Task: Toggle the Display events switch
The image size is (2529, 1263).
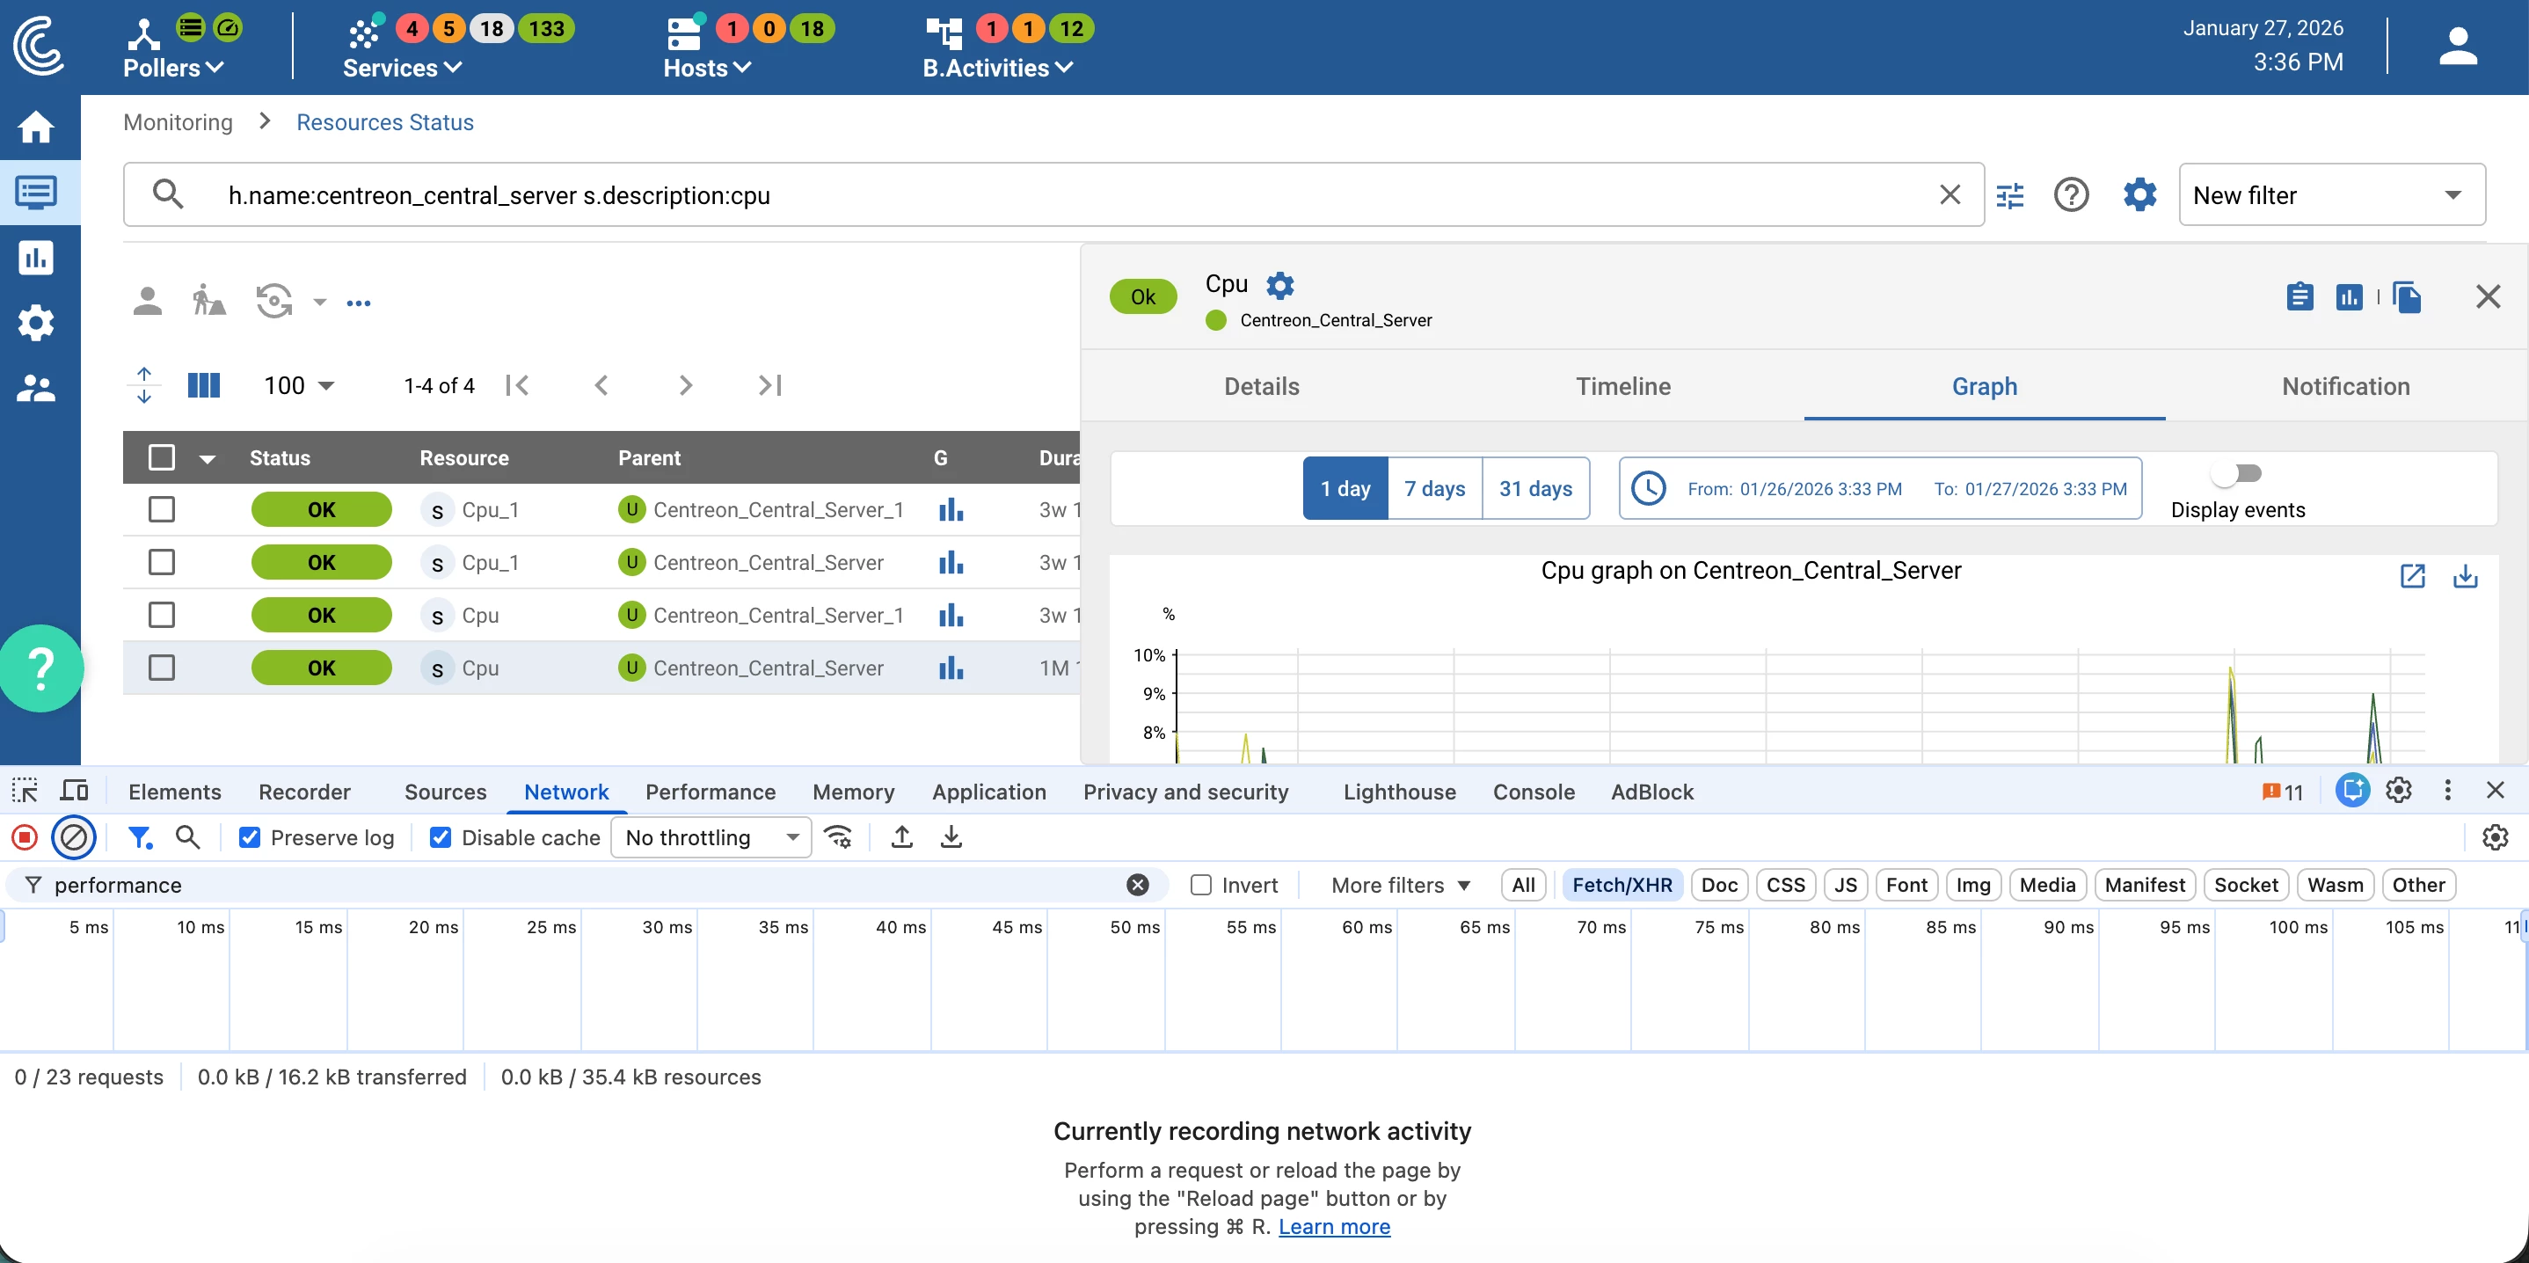Action: click(2237, 474)
